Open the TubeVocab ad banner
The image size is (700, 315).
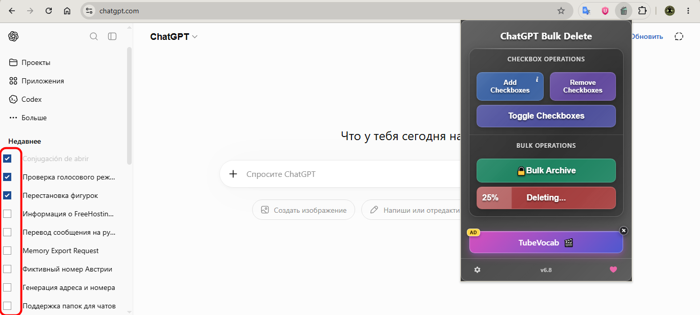click(546, 242)
